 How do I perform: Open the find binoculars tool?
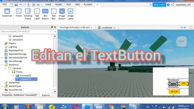pyautogui.click(x=38, y=5)
